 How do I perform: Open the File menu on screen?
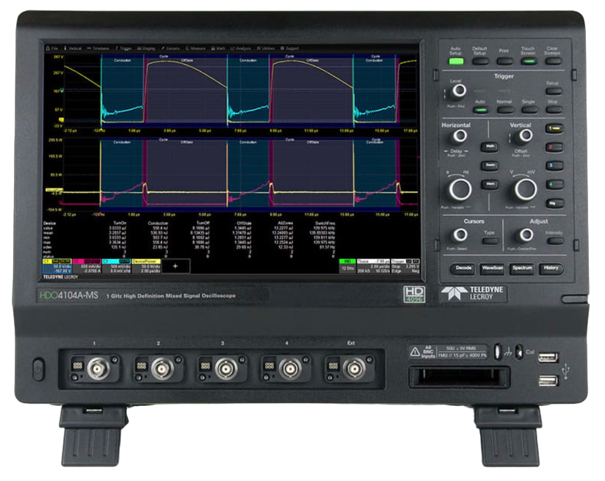pos(53,49)
